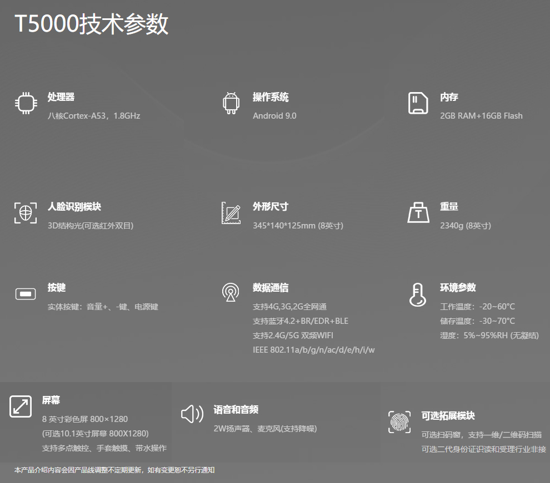The image size is (550, 483).
Task: Click the 本产品介绍内容 footer disclaimer
Action: tap(114, 470)
